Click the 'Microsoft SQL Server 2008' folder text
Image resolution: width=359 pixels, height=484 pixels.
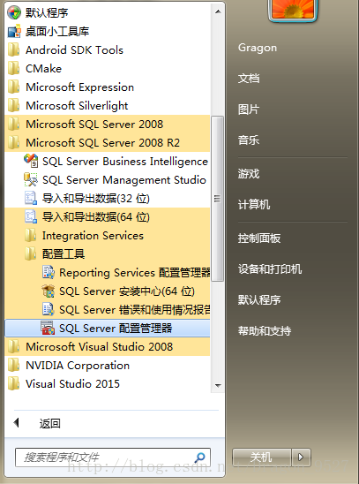pos(94,124)
